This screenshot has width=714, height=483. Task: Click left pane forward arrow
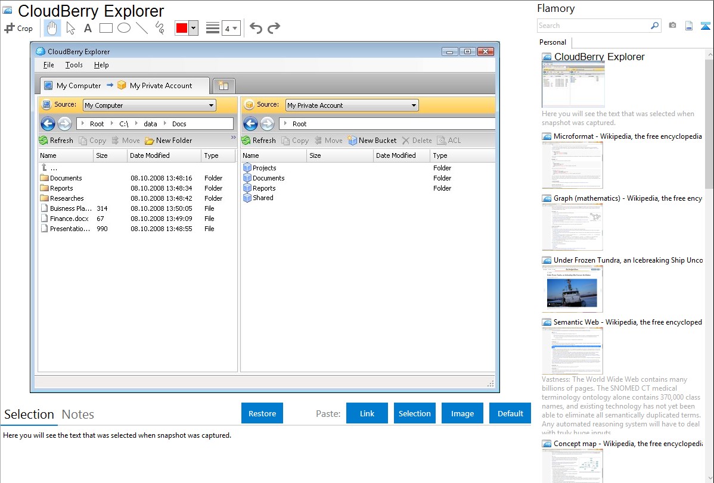[64, 123]
